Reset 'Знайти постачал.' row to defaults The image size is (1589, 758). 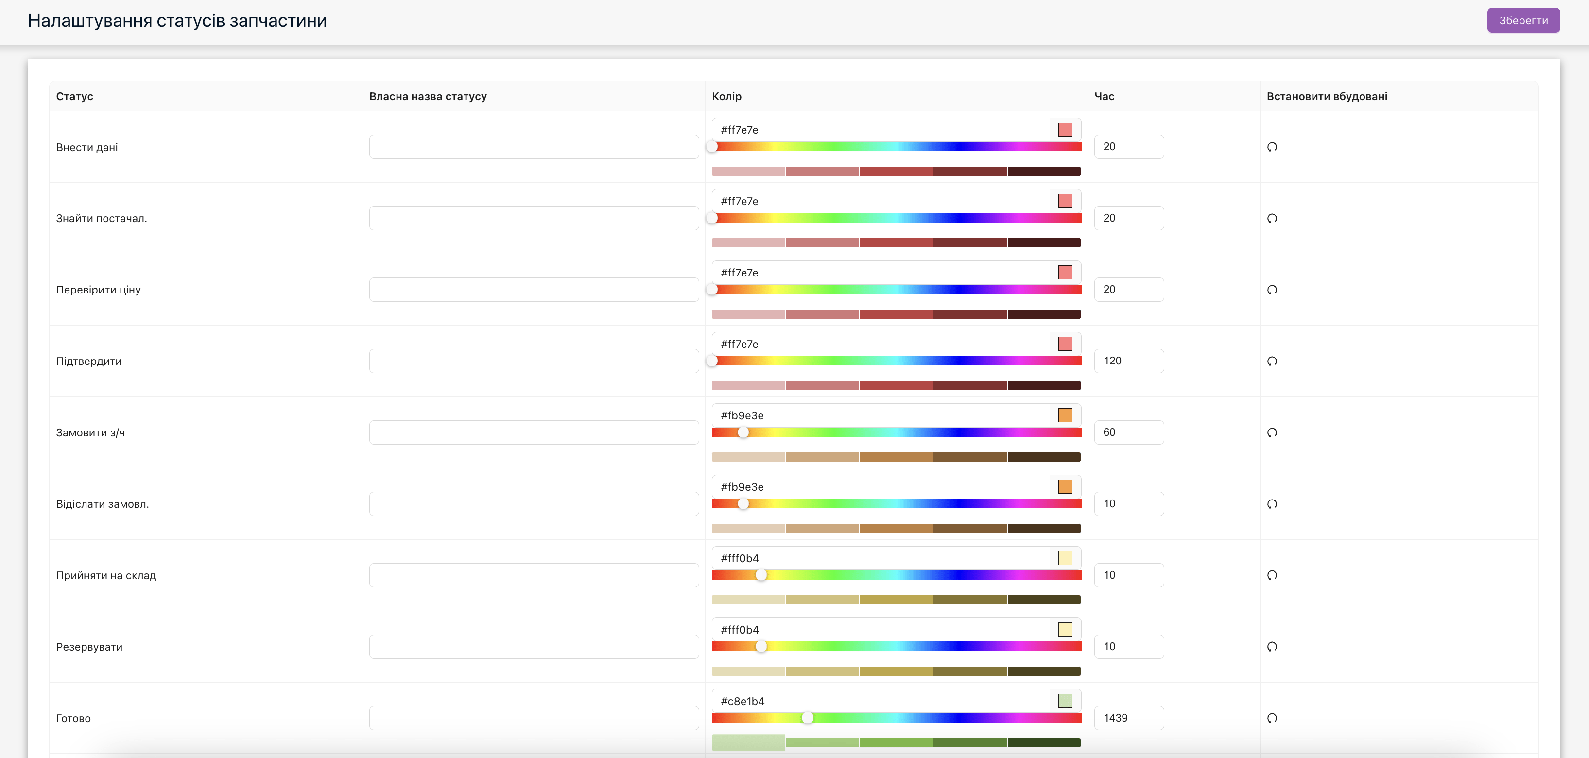[1271, 218]
